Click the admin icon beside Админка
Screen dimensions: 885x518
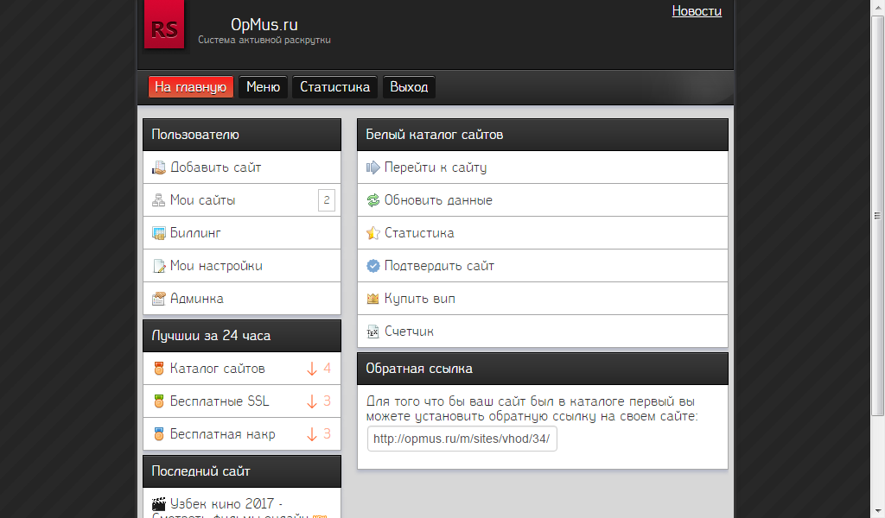coord(158,299)
